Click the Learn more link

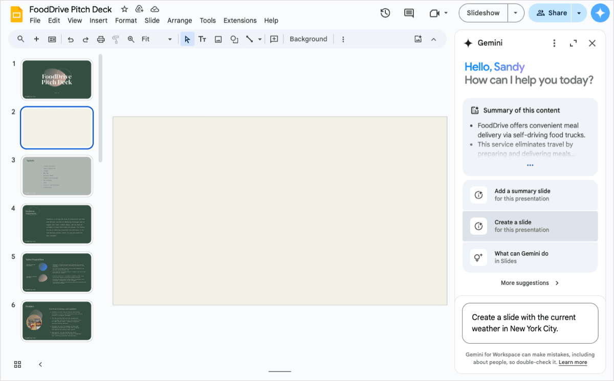pyautogui.click(x=573, y=362)
